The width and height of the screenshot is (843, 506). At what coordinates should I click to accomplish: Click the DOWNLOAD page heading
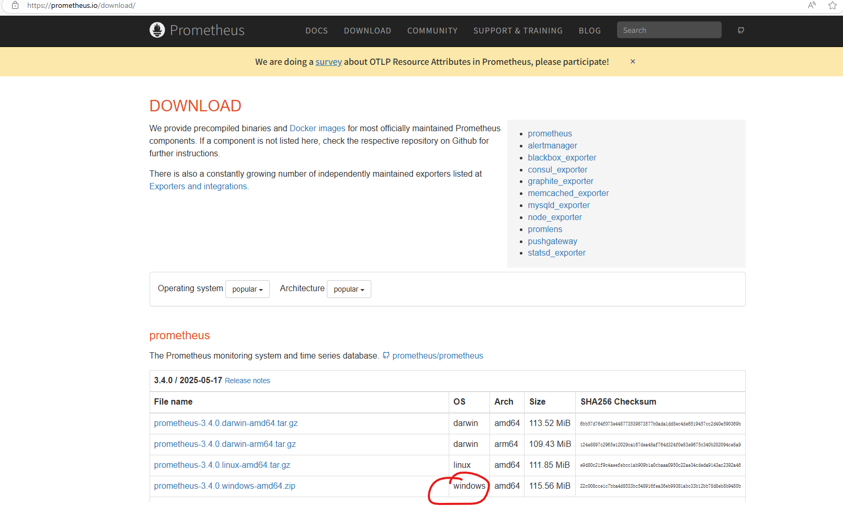pyautogui.click(x=195, y=106)
